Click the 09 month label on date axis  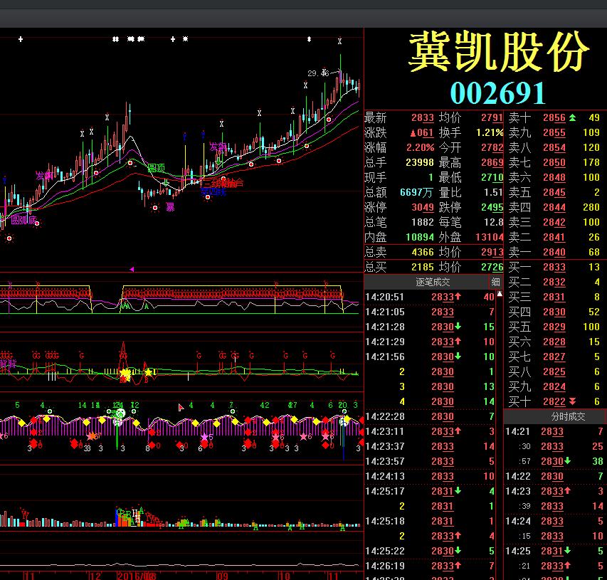pyautogui.click(x=222, y=576)
